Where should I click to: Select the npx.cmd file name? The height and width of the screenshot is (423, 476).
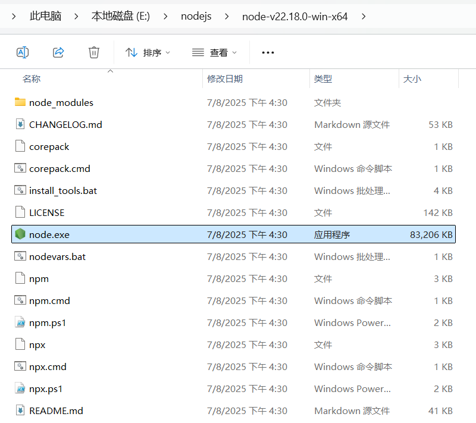pyautogui.click(x=48, y=367)
